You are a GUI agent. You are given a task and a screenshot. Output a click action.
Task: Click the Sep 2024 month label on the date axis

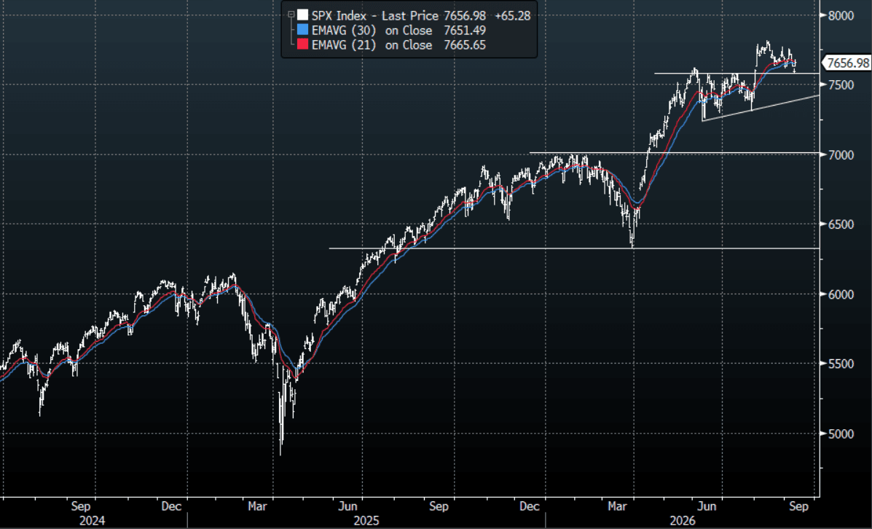[x=81, y=506]
